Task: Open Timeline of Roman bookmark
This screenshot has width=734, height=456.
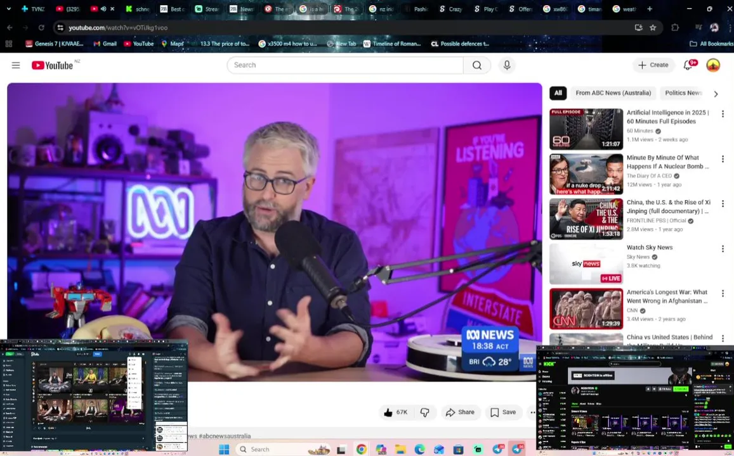Action: point(392,44)
